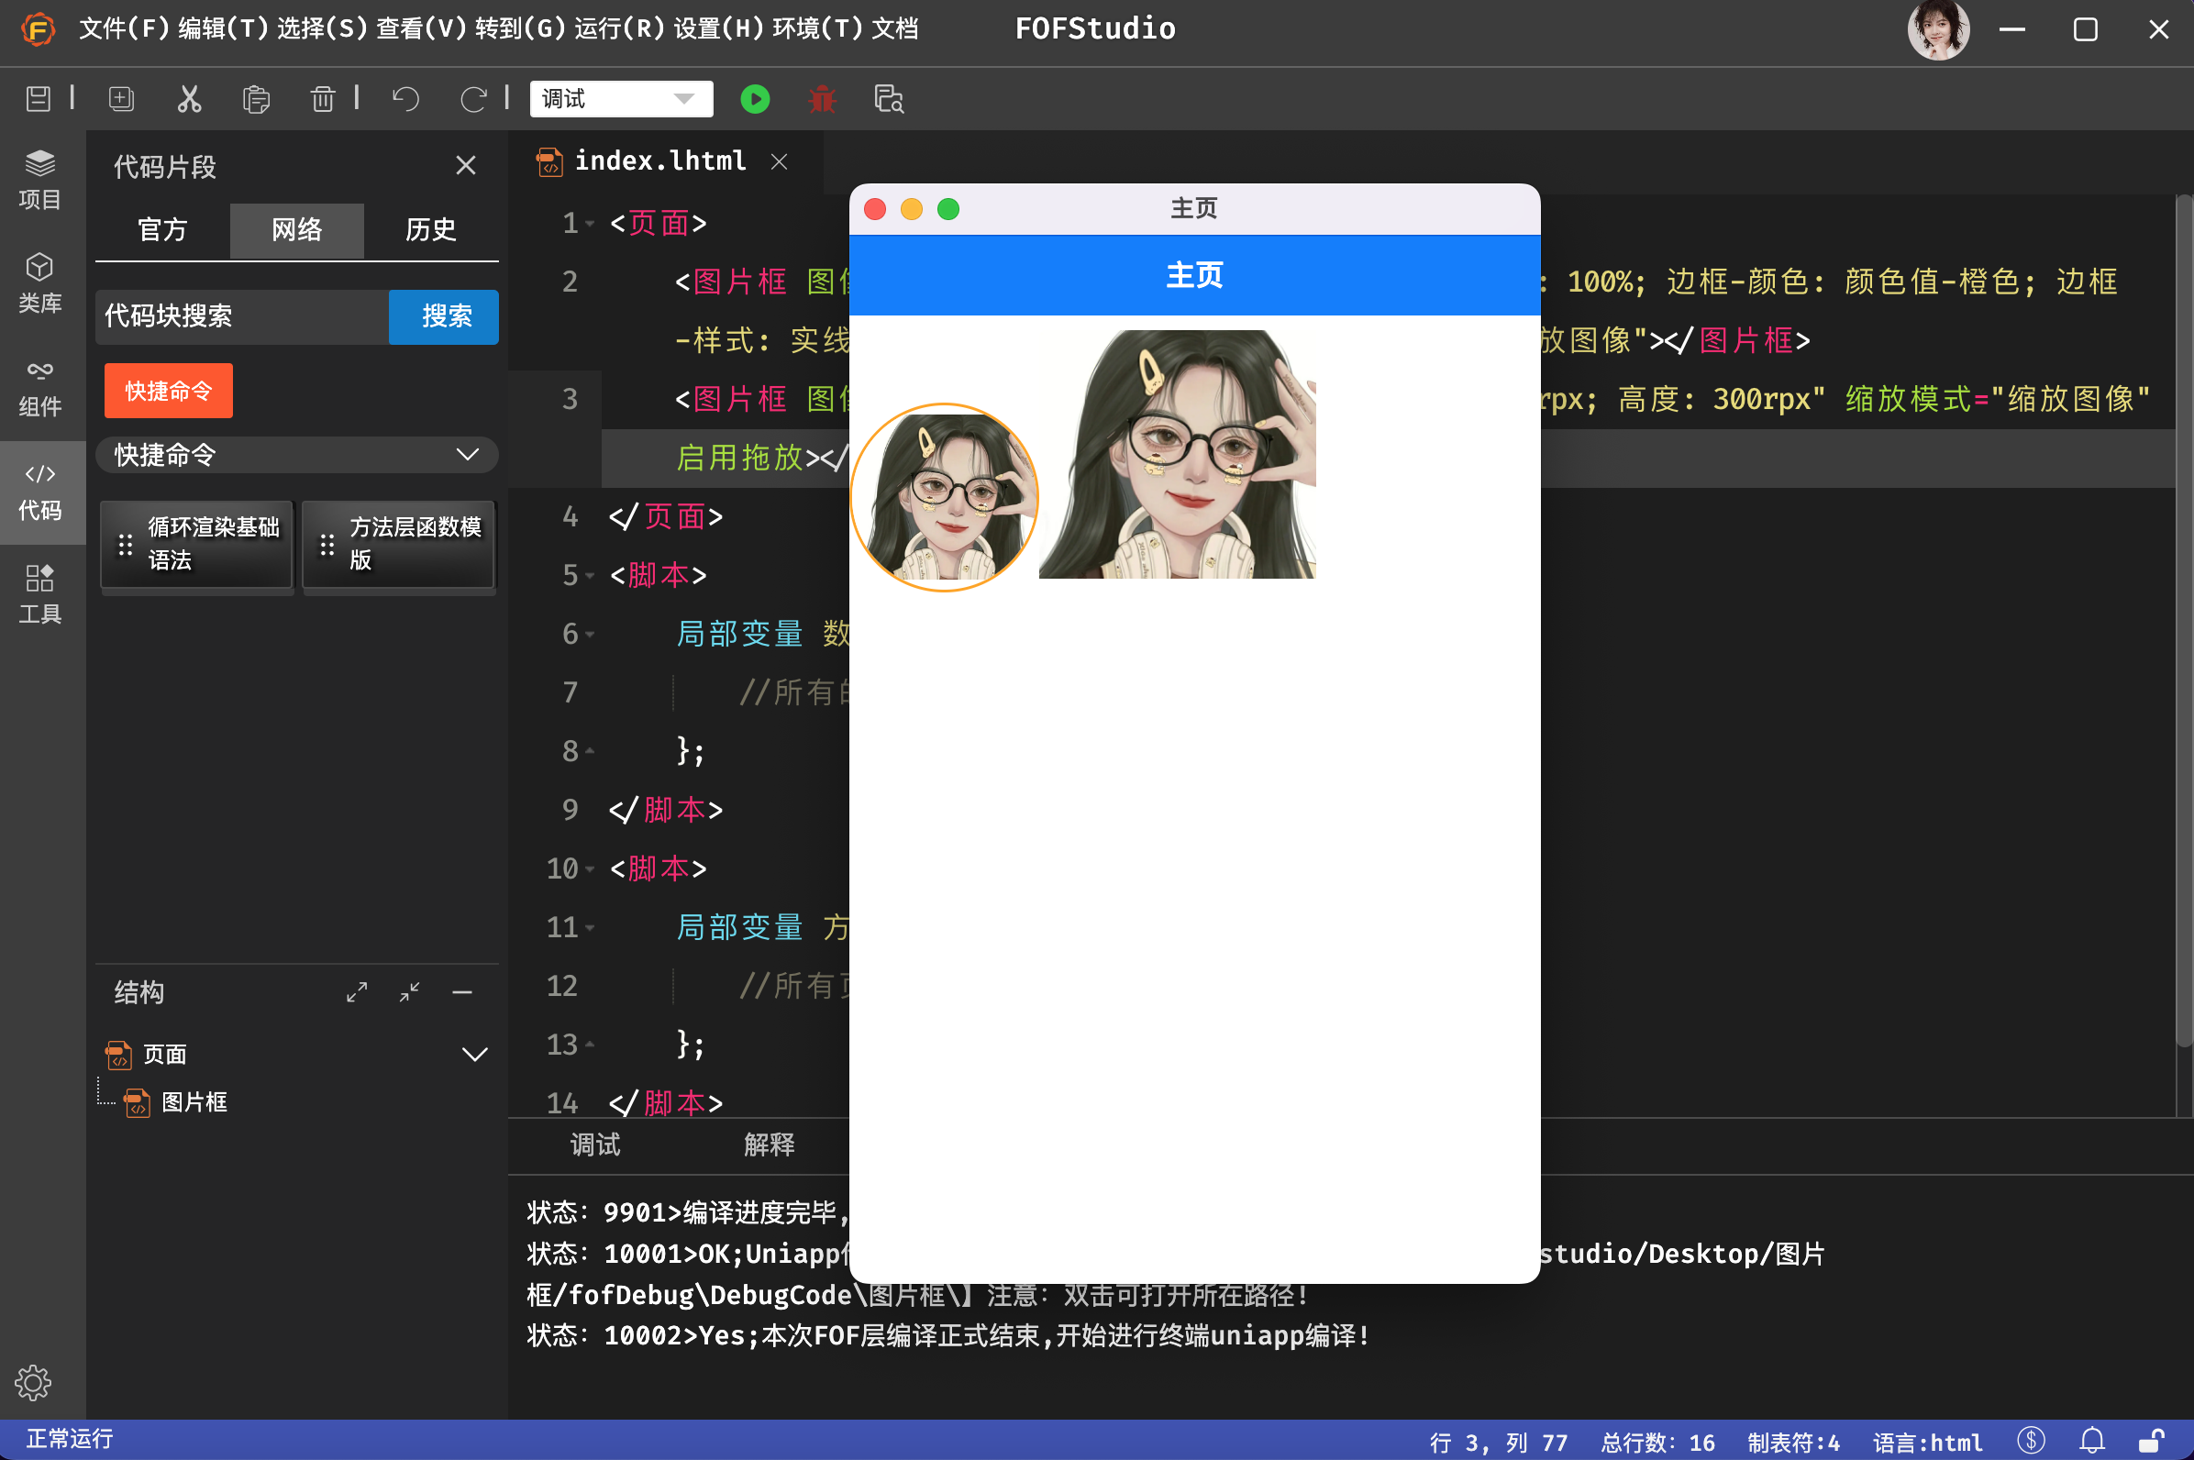The height and width of the screenshot is (1460, 2194).
Task: Switch to the 调试 output tab
Action: (x=595, y=1145)
